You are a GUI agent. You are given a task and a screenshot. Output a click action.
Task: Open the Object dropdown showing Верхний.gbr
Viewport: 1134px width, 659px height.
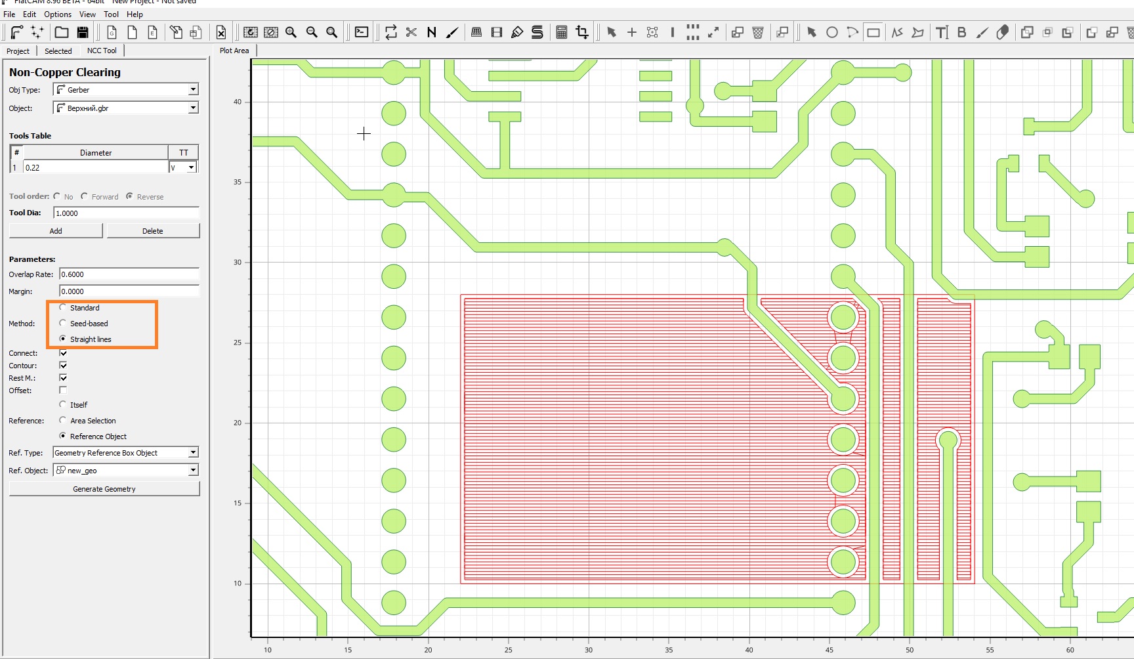pos(126,108)
